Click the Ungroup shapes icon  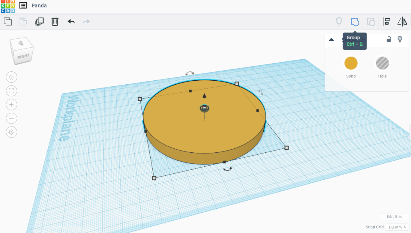coord(371,22)
